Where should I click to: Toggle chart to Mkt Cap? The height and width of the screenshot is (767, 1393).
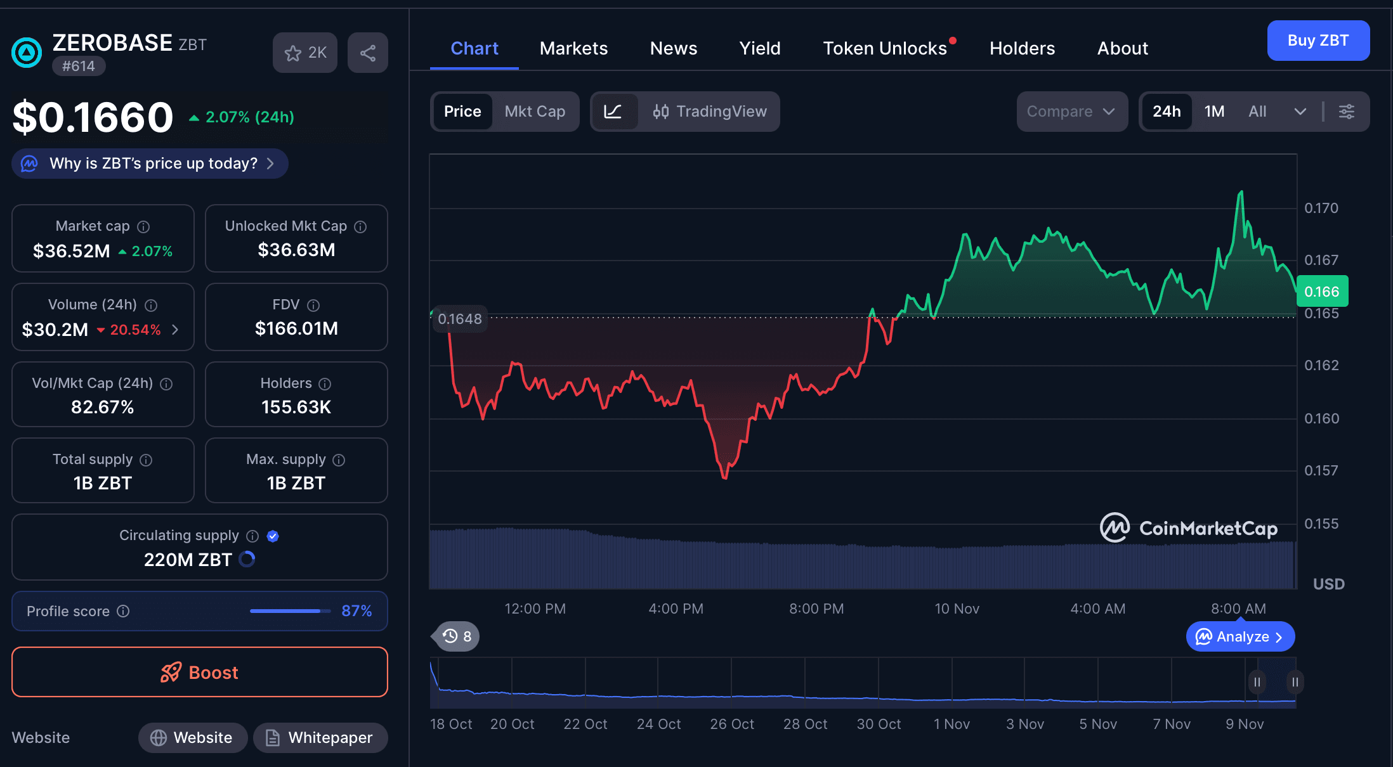pyautogui.click(x=535, y=112)
